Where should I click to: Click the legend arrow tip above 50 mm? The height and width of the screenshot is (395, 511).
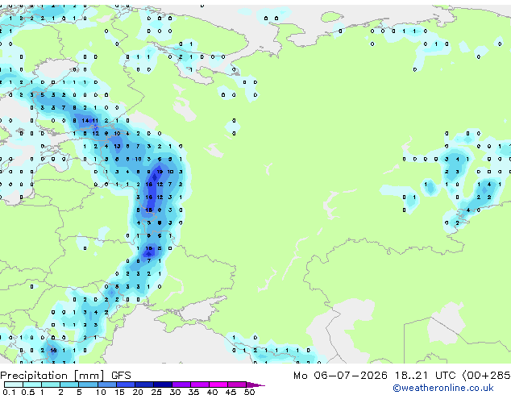click(255, 385)
